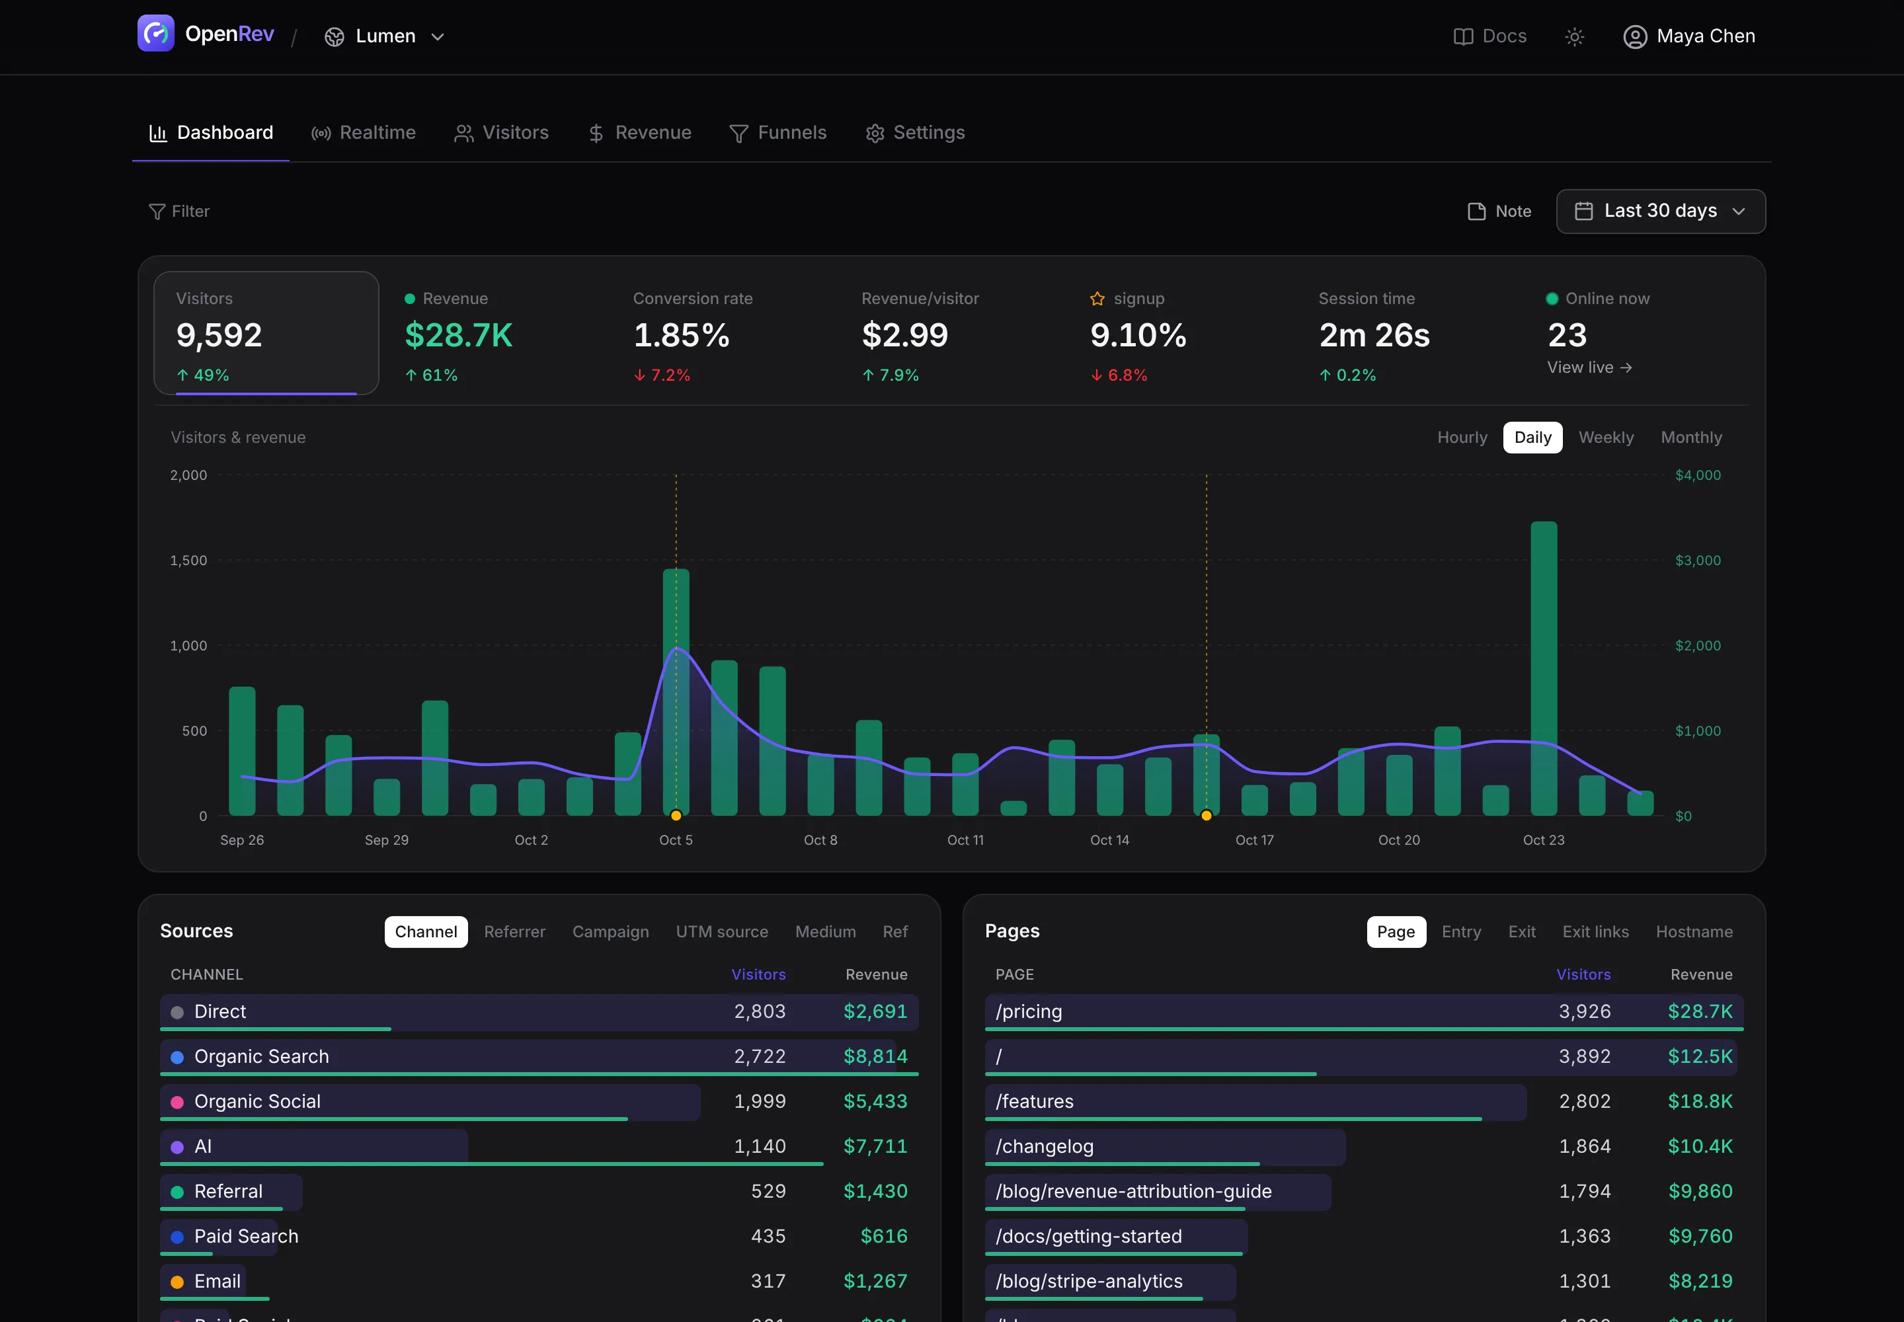Toggle the light/dark theme sun icon

click(1574, 36)
